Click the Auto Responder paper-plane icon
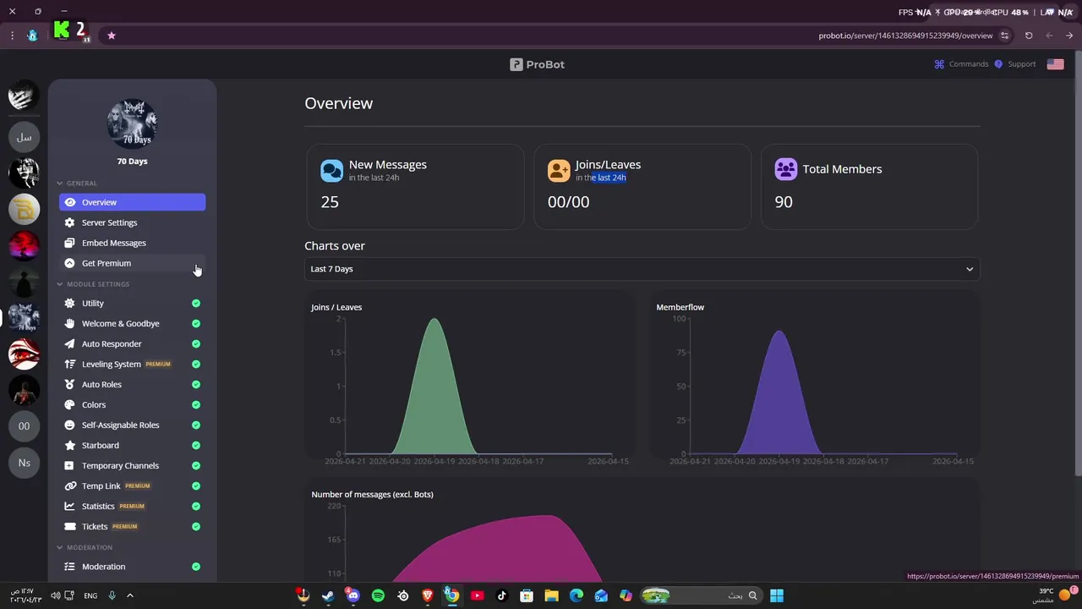The image size is (1082, 609). (70, 343)
